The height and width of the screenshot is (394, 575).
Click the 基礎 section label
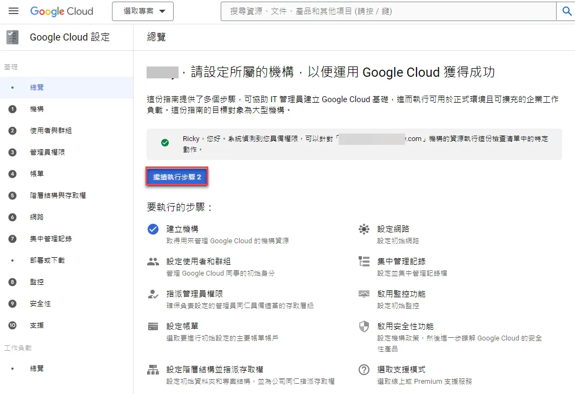11,66
